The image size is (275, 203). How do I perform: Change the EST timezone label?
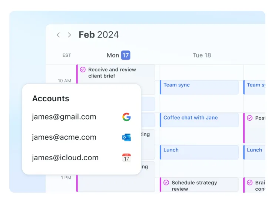[x=67, y=55]
